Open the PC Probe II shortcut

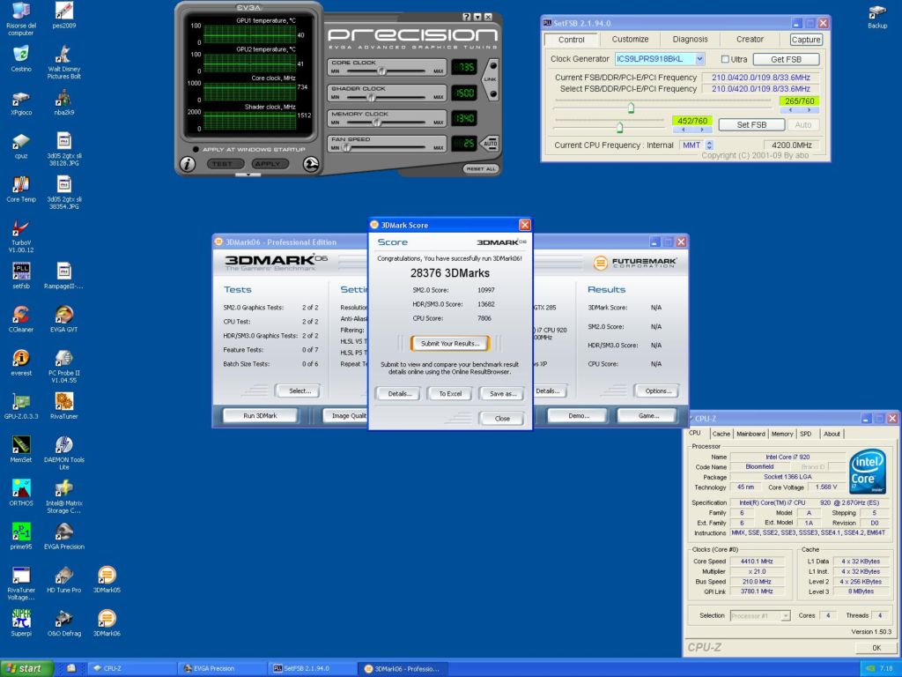coord(63,366)
